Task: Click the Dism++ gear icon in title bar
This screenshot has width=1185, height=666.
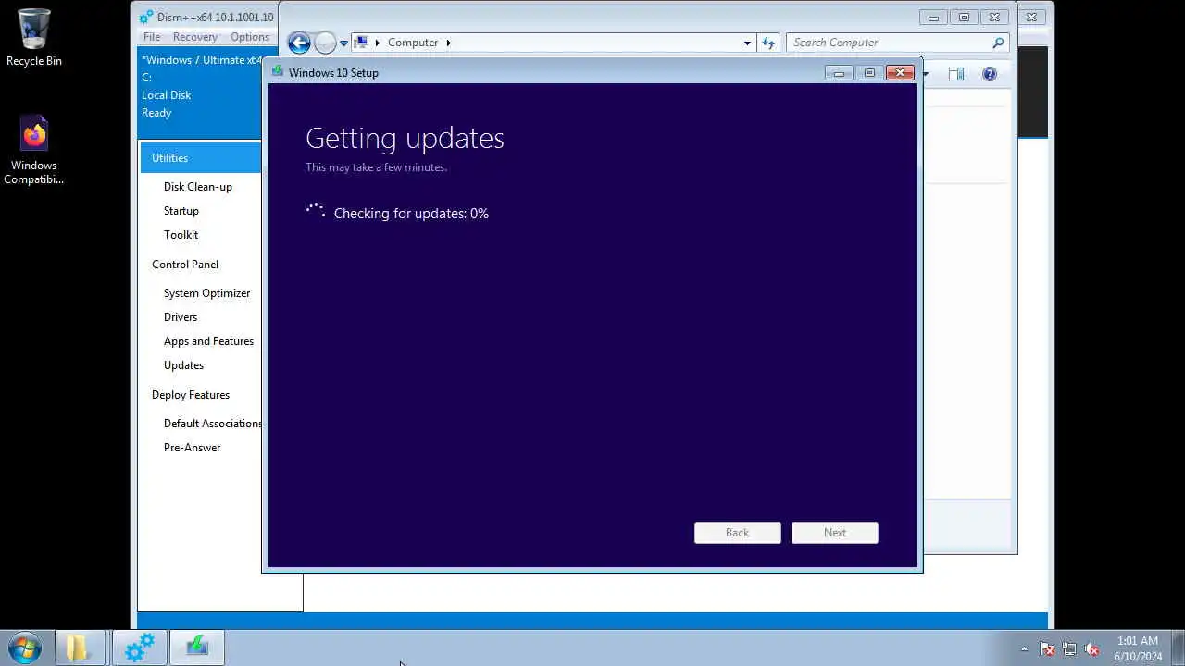Action: pyautogui.click(x=145, y=17)
